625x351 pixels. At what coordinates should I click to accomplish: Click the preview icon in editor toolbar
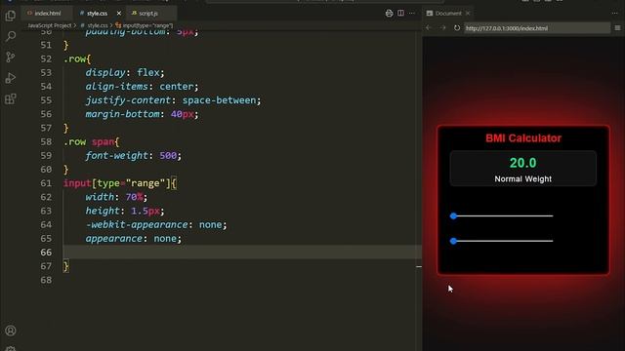tap(389, 13)
